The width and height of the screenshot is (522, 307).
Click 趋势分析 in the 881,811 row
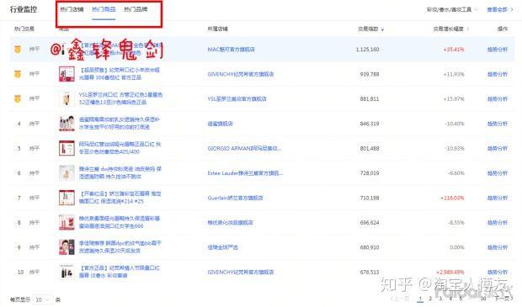[498, 98]
